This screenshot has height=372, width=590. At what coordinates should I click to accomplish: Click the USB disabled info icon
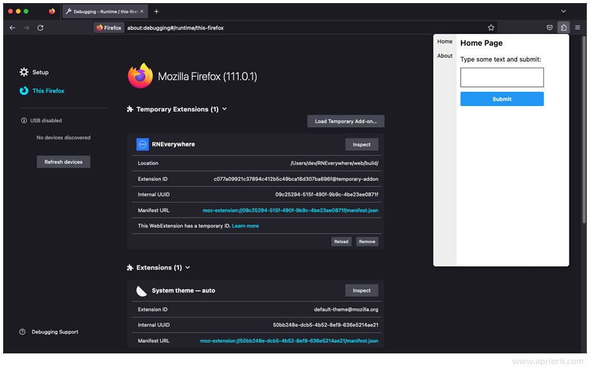[x=24, y=121]
